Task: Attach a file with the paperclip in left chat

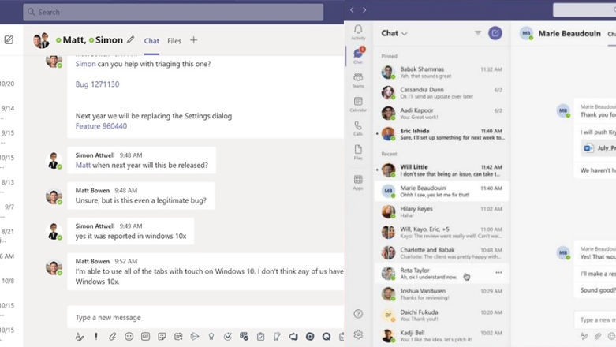Action: coord(112,337)
